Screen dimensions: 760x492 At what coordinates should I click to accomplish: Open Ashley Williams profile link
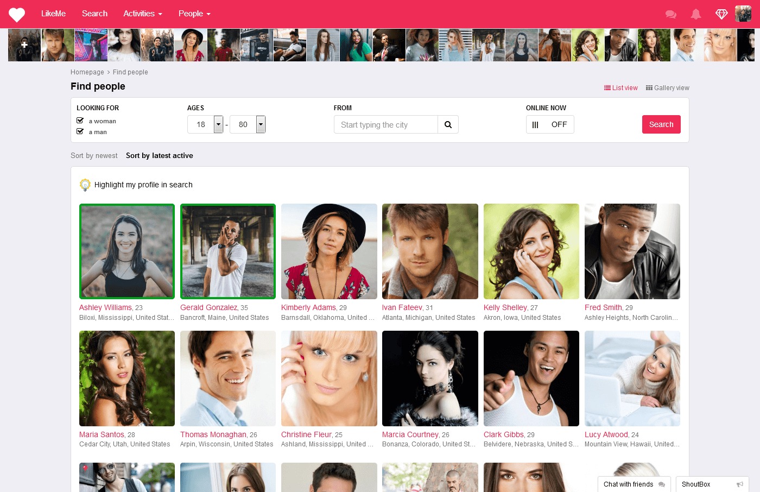click(x=105, y=307)
